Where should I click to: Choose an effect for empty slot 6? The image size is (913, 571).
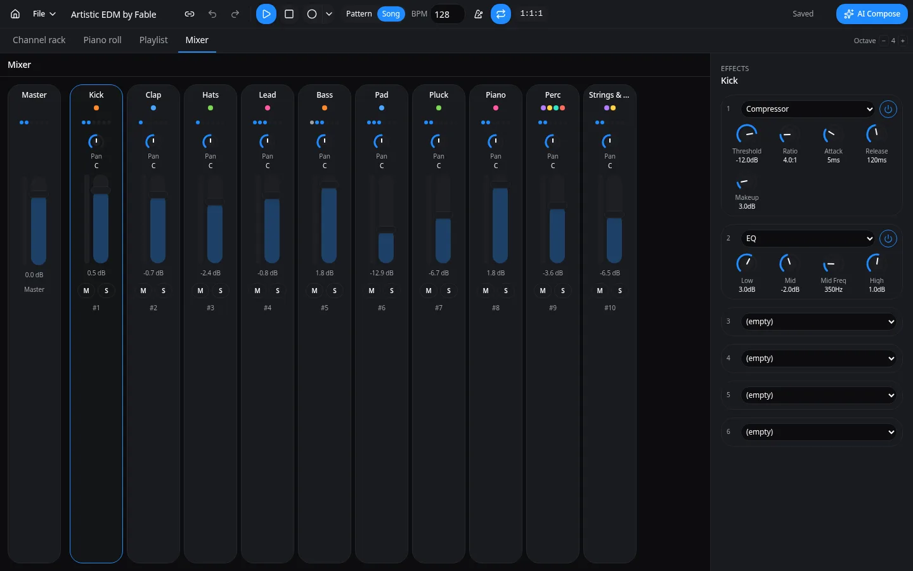[x=819, y=432]
